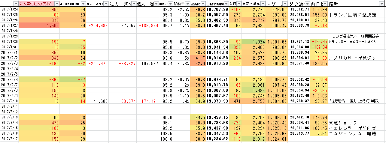Click the Nikkei value 19,467.40 cell
This screenshot has height=143, width=386.
pos(217,25)
